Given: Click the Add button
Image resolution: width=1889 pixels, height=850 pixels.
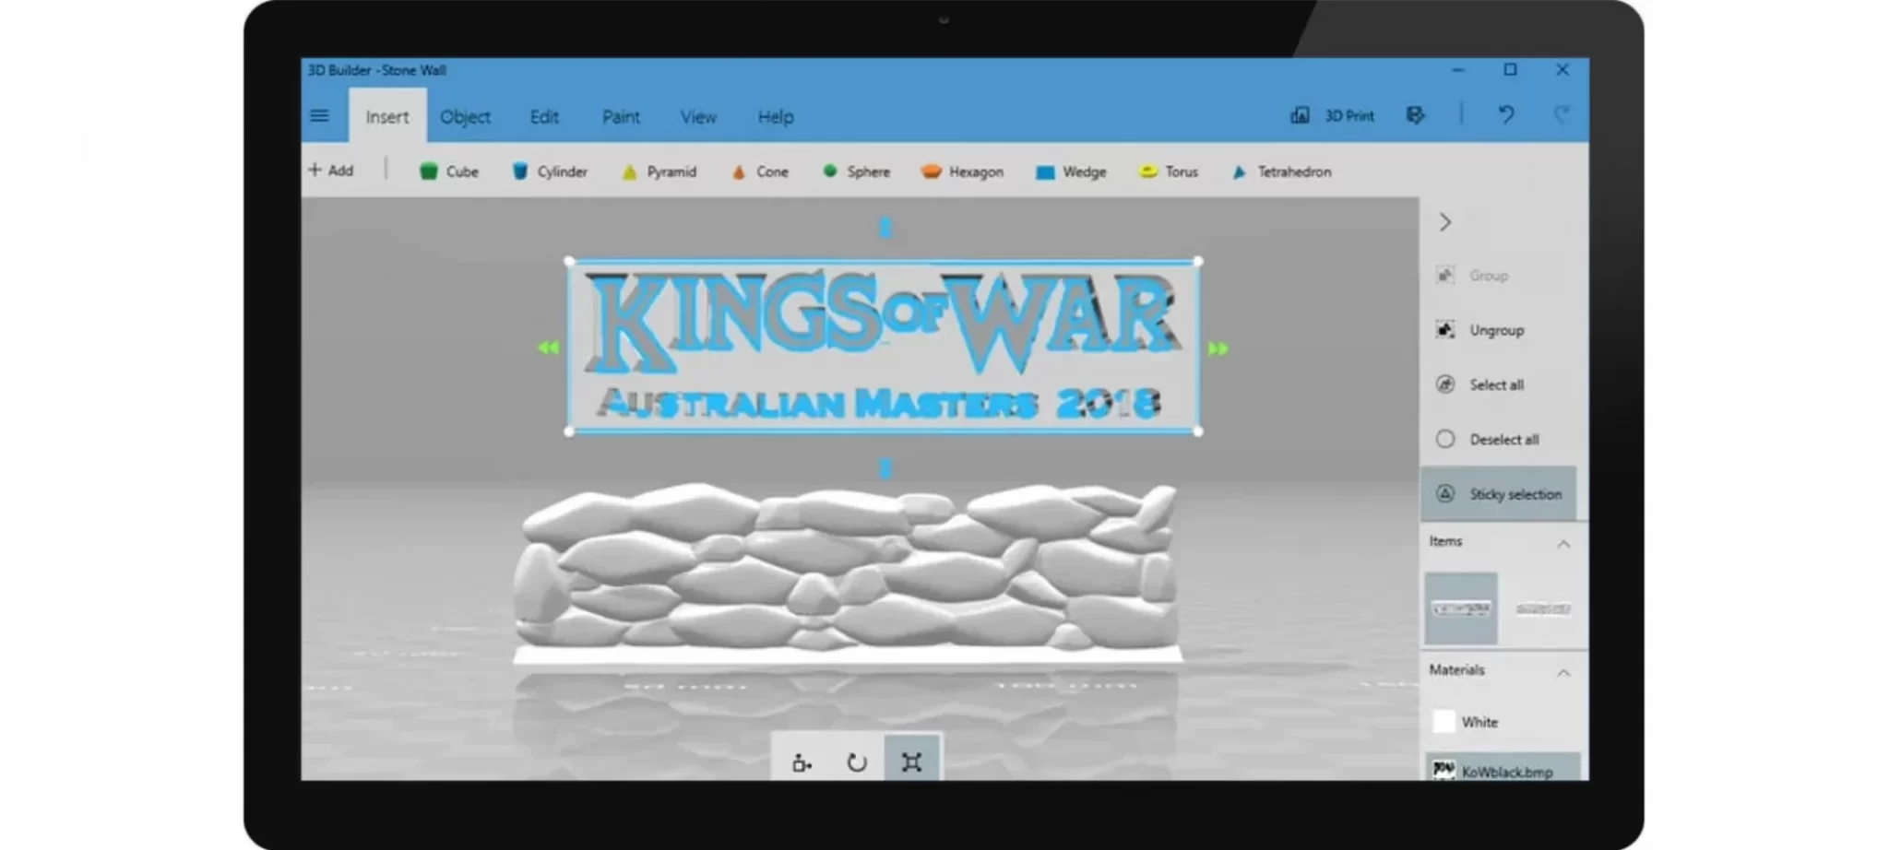Looking at the screenshot, I should [330, 171].
